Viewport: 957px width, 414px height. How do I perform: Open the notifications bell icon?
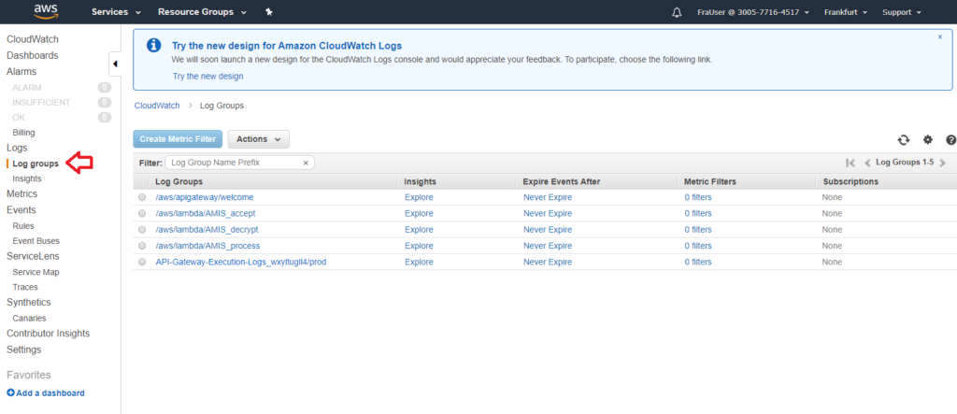pyautogui.click(x=678, y=12)
